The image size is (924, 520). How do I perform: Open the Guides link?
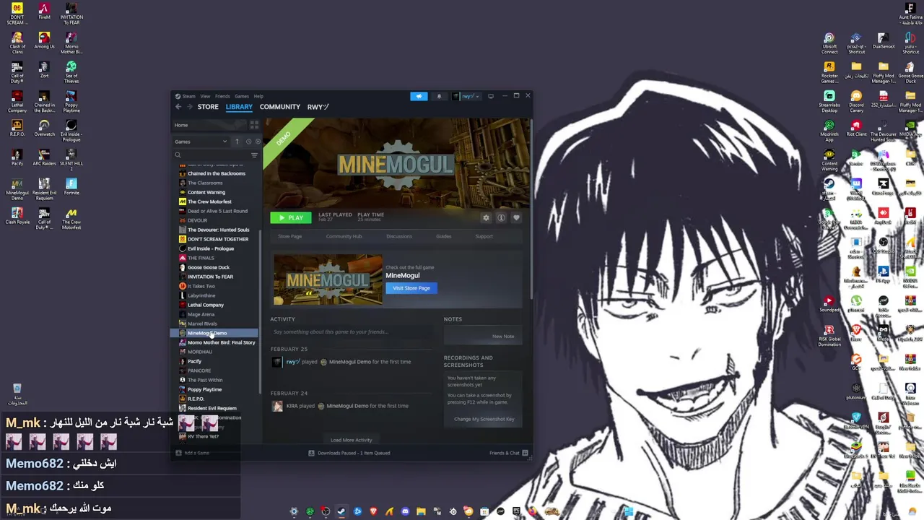coord(443,236)
